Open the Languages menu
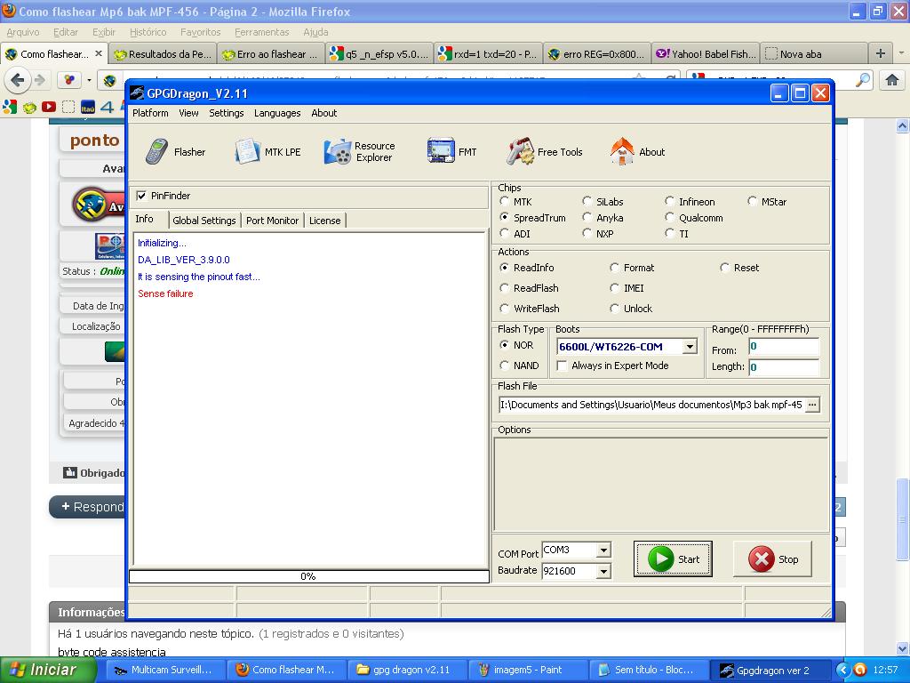 (277, 113)
